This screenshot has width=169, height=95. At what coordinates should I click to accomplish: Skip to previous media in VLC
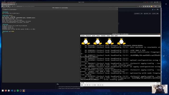85,85
